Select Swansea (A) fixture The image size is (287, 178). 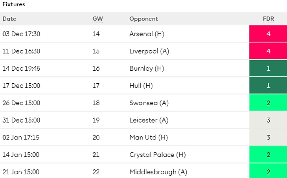click(149, 103)
